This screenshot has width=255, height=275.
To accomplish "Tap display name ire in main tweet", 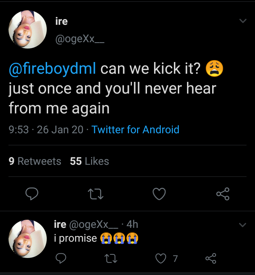I will pyautogui.click(x=62, y=21).
